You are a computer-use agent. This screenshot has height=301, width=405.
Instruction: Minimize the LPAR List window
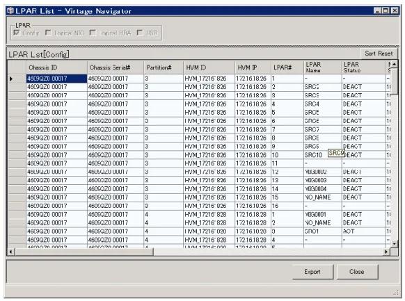pos(378,10)
